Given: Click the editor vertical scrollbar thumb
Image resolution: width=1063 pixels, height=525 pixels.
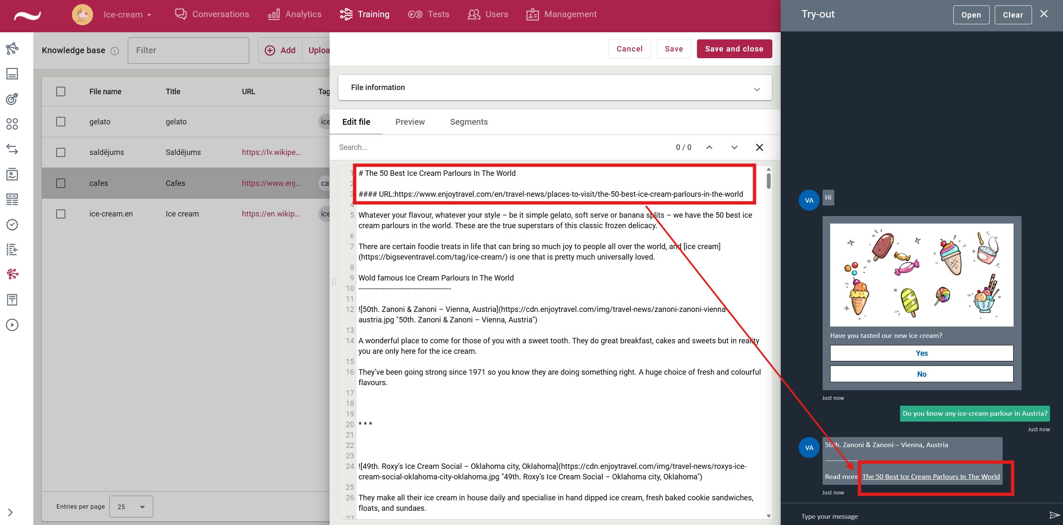Looking at the screenshot, I should [769, 181].
